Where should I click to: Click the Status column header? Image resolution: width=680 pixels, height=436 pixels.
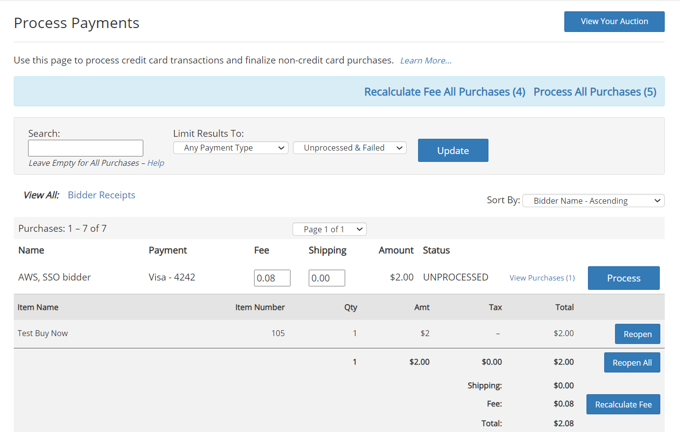(x=436, y=250)
